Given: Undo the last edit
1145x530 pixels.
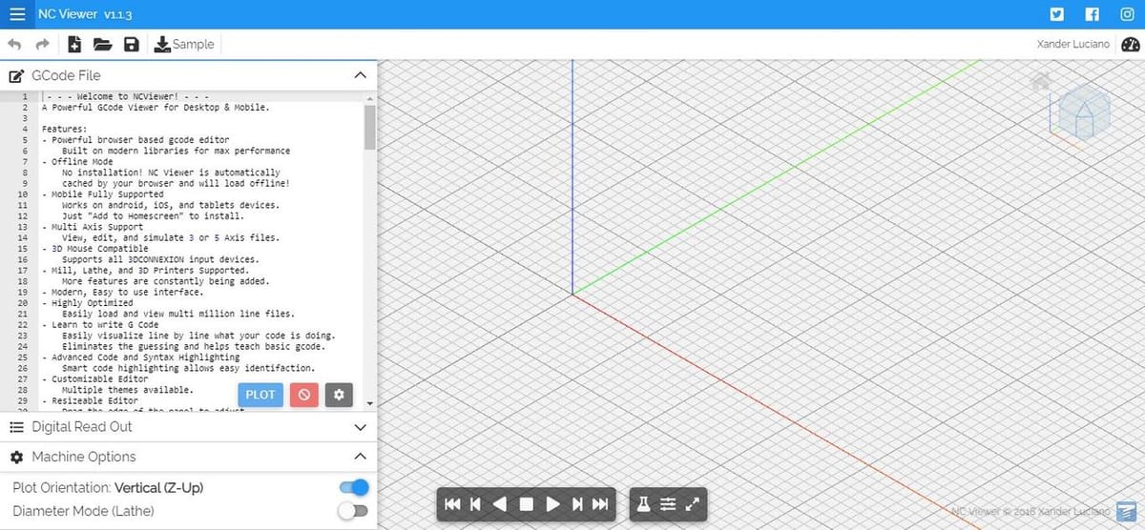Looking at the screenshot, I should point(14,44).
